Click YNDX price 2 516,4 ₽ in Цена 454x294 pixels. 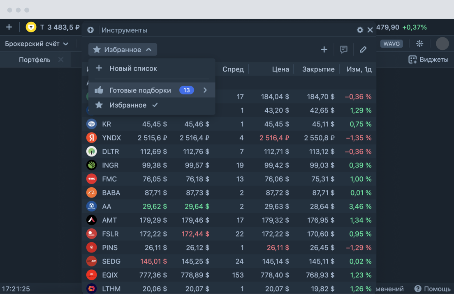coord(274,138)
